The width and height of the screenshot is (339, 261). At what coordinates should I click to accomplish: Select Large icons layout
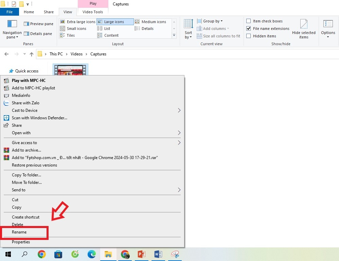115,22
